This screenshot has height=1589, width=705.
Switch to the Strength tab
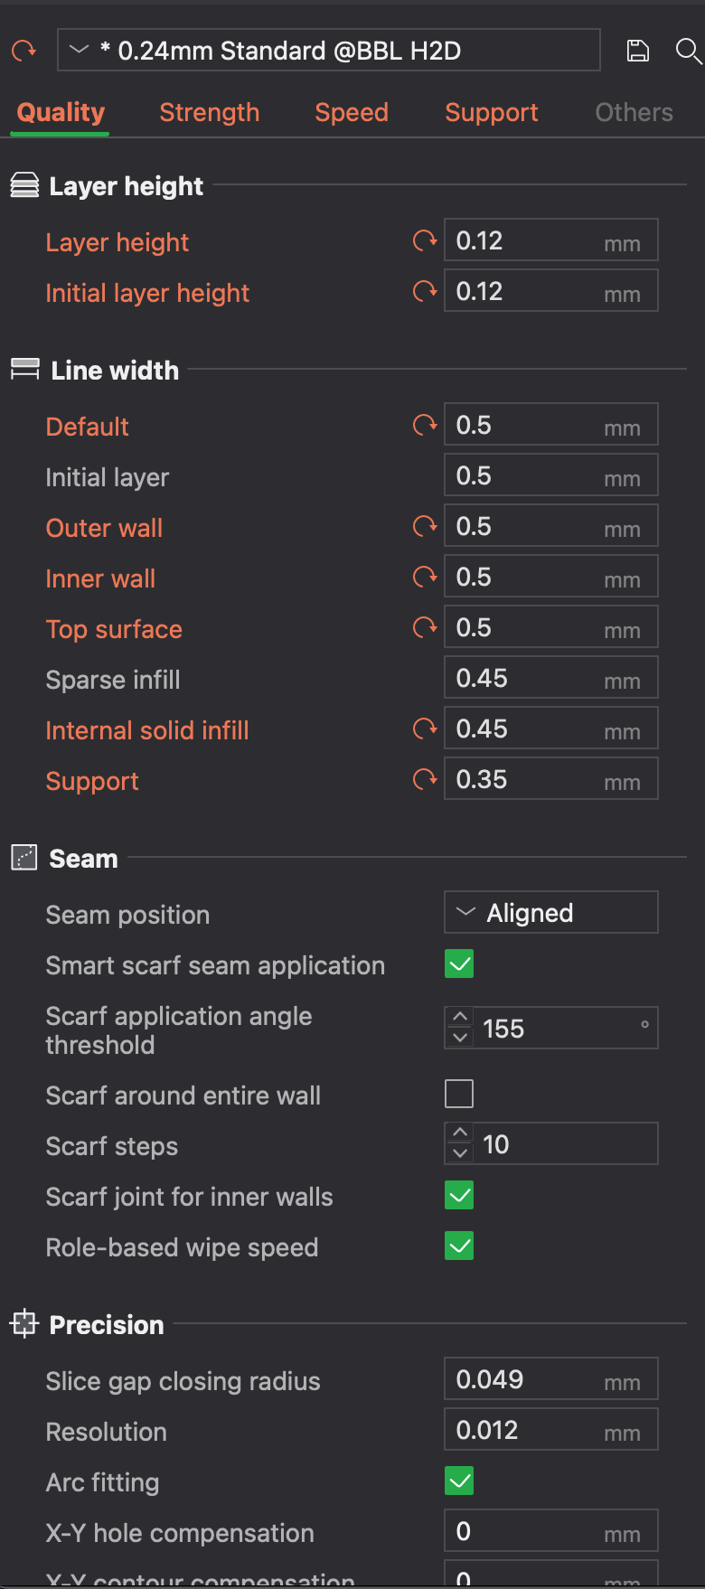tap(210, 112)
